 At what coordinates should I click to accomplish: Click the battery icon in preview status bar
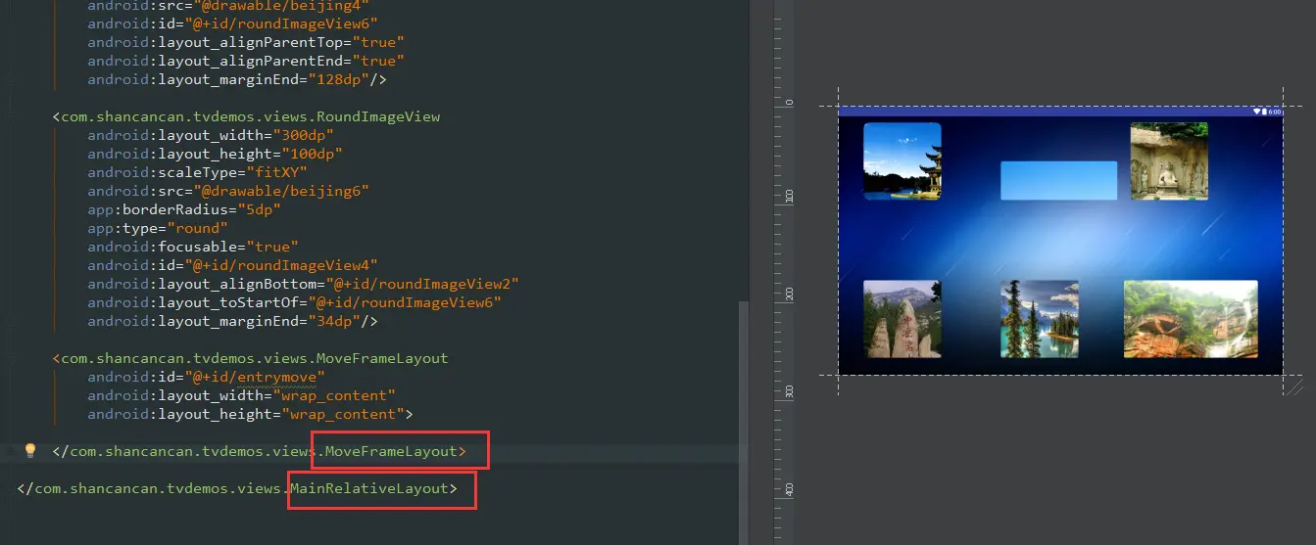(1265, 112)
